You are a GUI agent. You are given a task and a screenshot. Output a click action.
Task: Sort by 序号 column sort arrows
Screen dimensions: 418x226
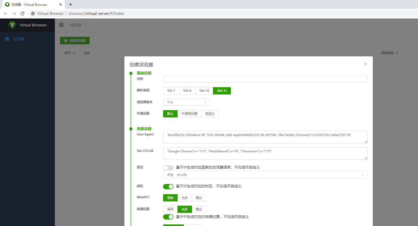(74, 53)
